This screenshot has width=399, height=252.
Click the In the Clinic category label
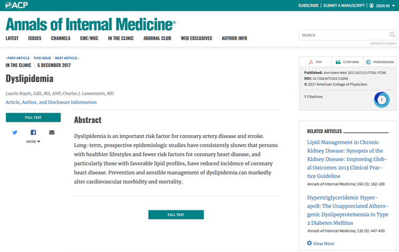point(18,65)
